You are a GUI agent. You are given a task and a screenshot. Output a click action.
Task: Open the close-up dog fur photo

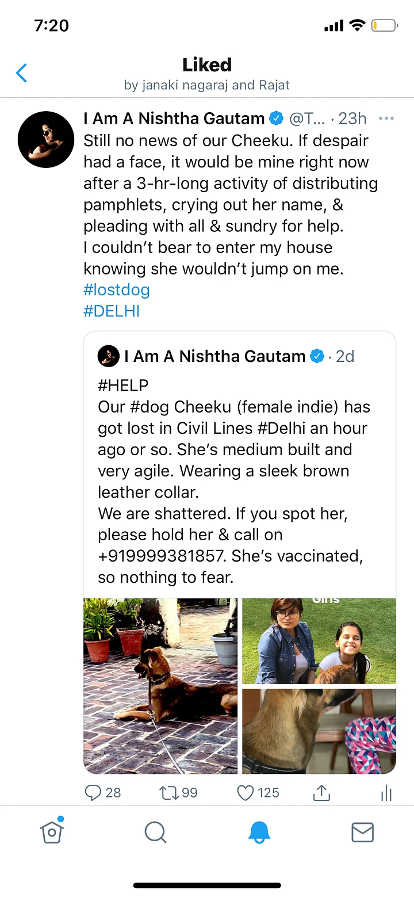coord(319,731)
